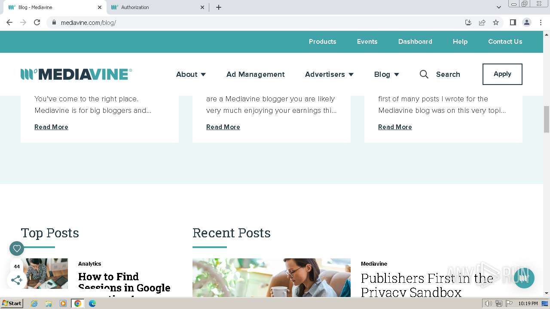The image size is (550, 309).
Task: Click the page vertical scrollbar thumb
Action: pyautogui.click(x=547, y=119)
